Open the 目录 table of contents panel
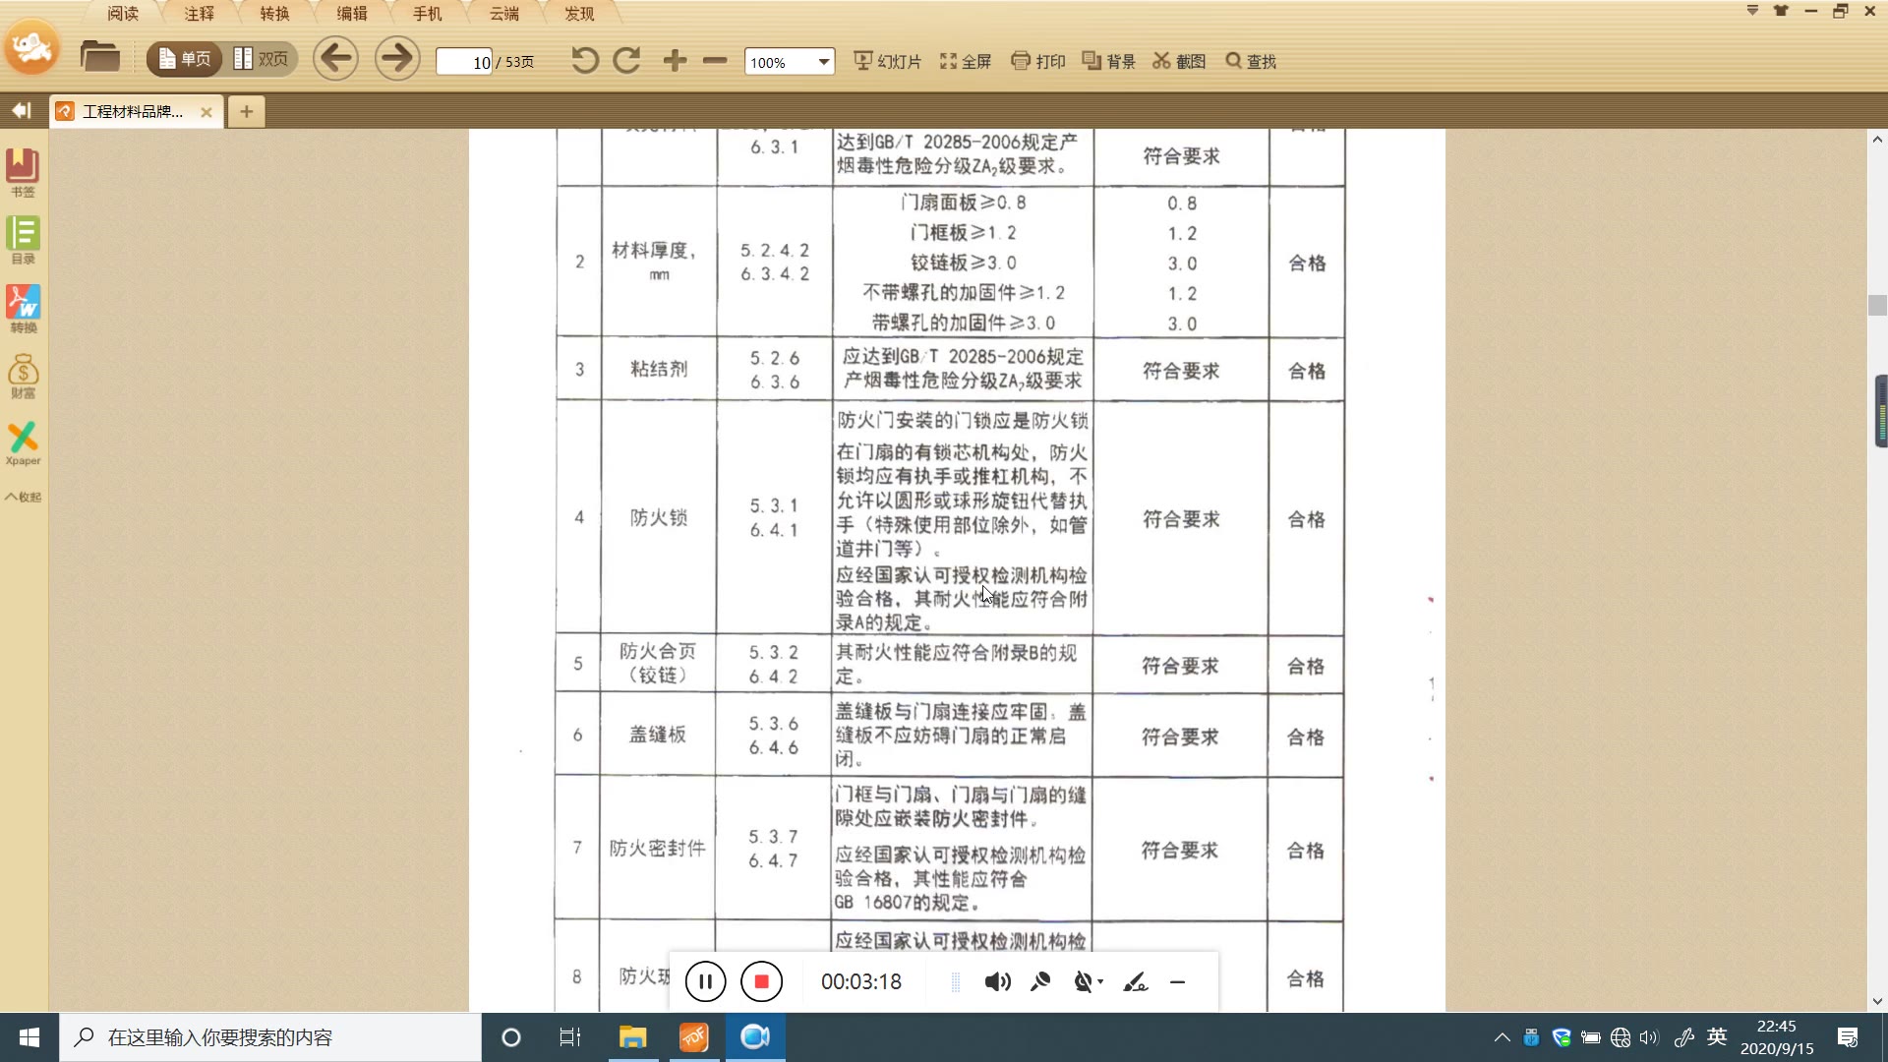 (22, 236)
